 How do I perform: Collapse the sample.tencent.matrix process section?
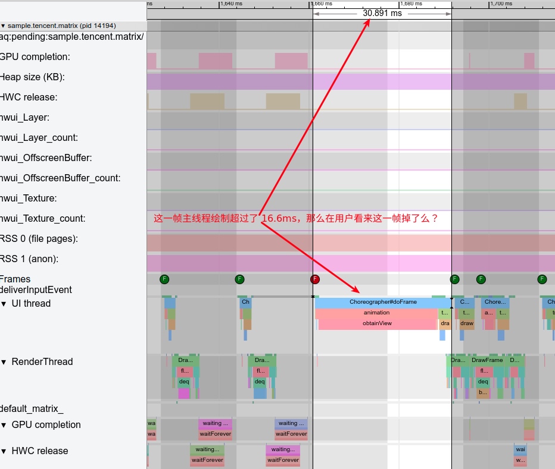4,26
